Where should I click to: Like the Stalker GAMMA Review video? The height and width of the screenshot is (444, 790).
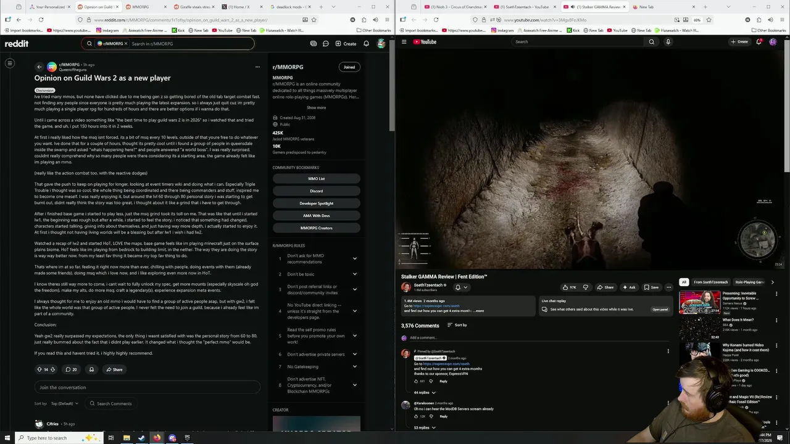tap(569, 287)
